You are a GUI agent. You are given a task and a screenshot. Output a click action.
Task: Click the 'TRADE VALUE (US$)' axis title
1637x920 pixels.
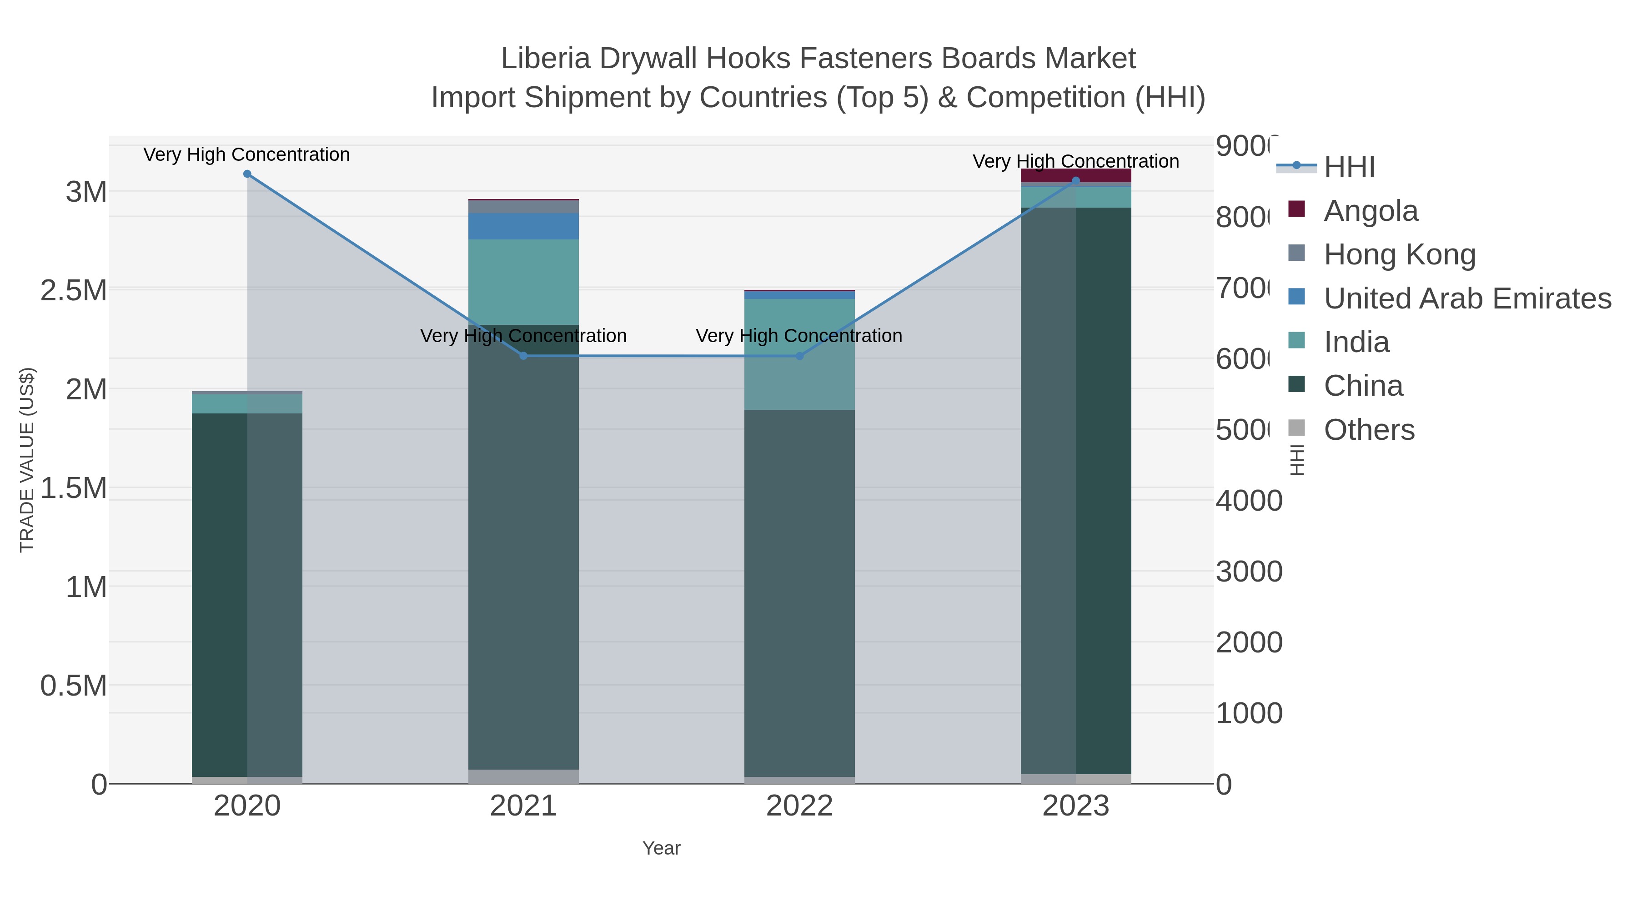27,460
